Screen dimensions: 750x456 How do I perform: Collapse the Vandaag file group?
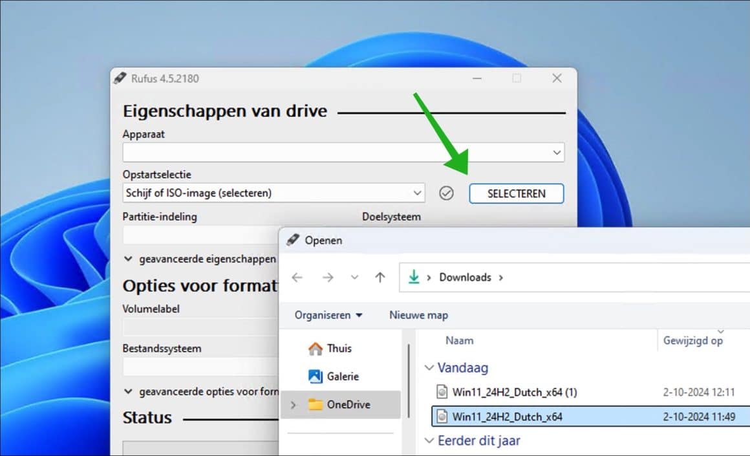click(x=429, y=367)
